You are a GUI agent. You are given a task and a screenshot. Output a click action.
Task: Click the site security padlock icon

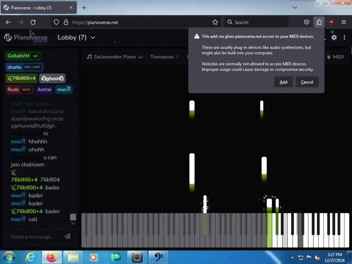point(66,22)
